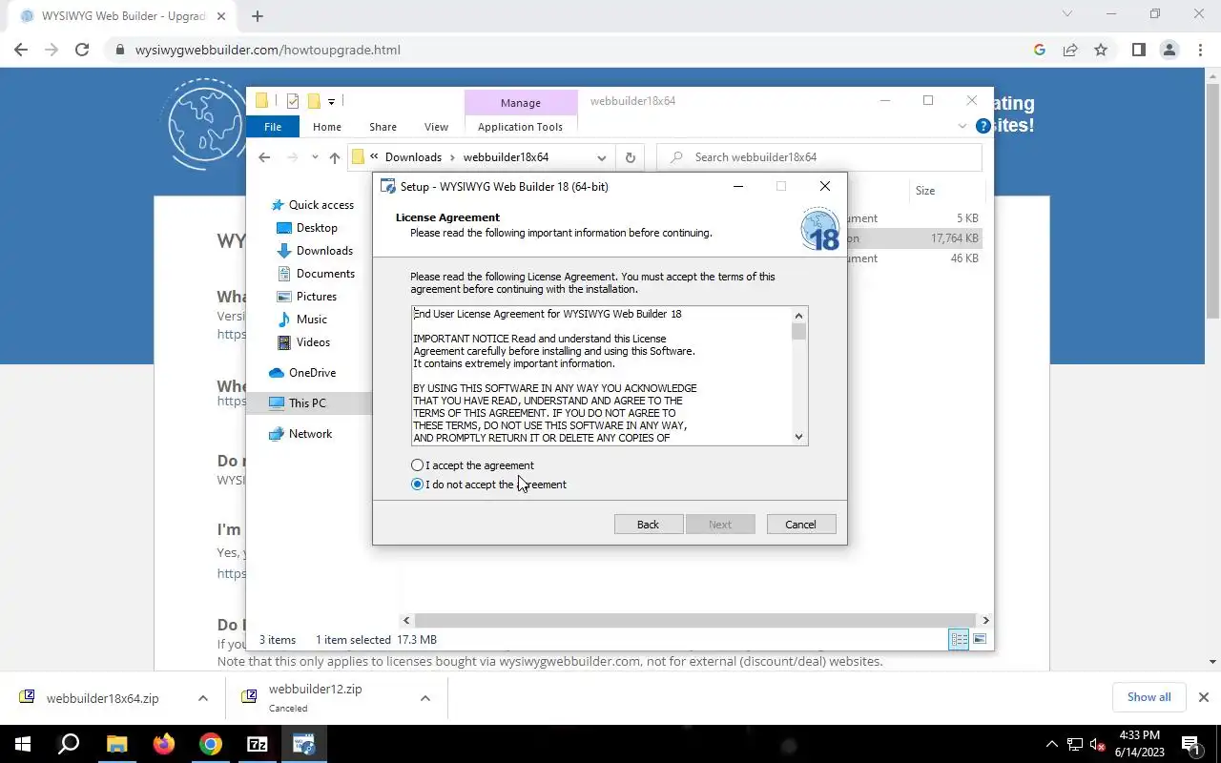Open Chrome side panel icon
The height and width of the screenshot is (763, 1221).
tap(1138, 50)
